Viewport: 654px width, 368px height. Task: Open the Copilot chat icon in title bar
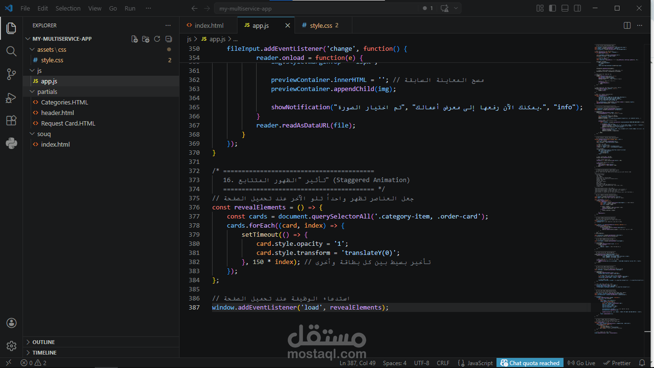tap(445, 8)
